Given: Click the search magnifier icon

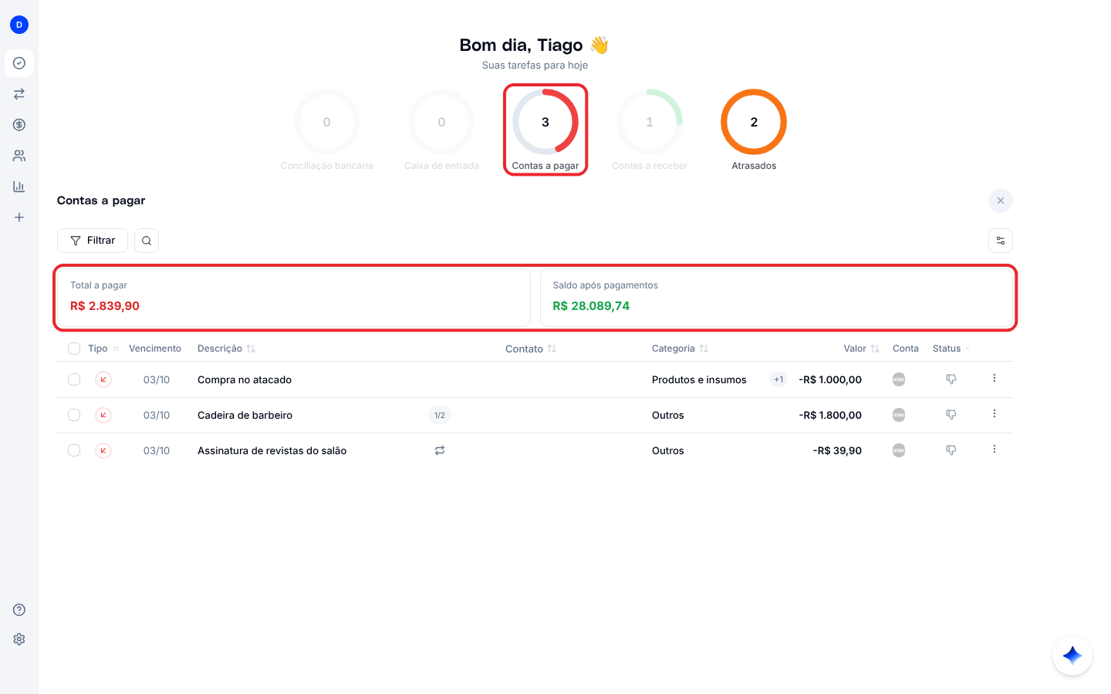Looking at the screenshot, I should point(147,241).
